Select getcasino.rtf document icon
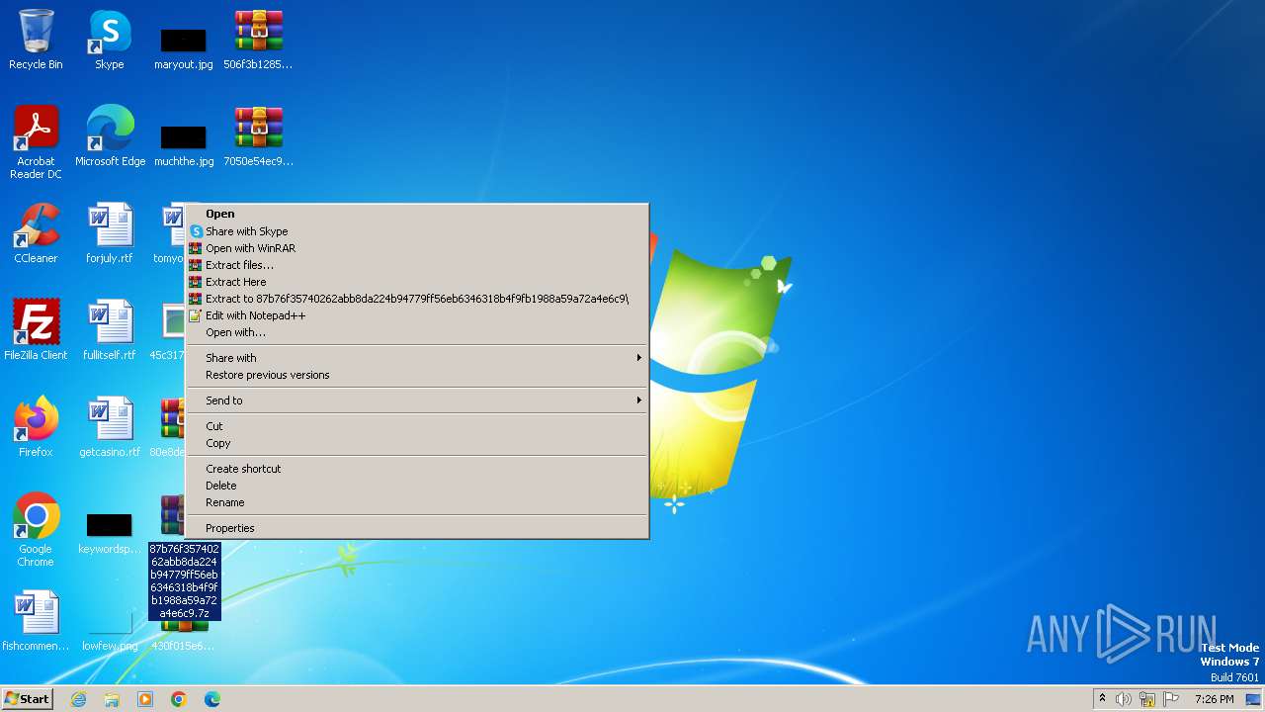This screenshot has width=1265, height=712. point(110,427)
